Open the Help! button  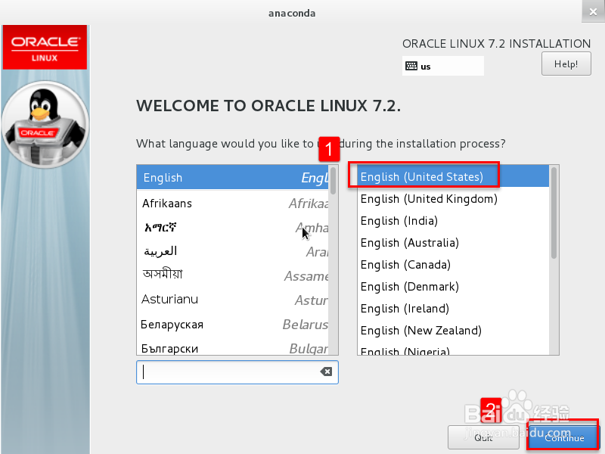click(566, 64)
